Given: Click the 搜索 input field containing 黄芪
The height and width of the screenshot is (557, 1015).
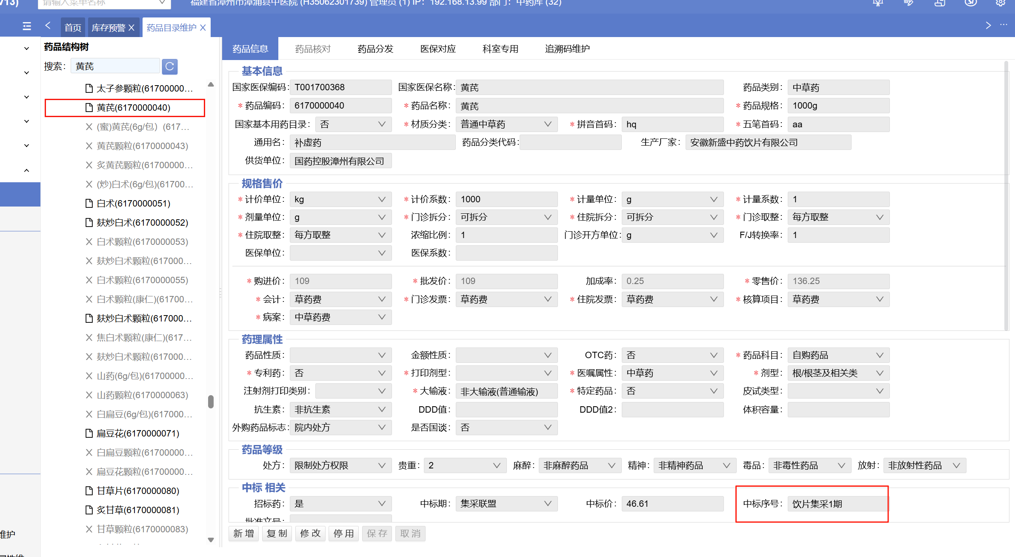Looking at the screenshot, I should [x=115, y=66].
